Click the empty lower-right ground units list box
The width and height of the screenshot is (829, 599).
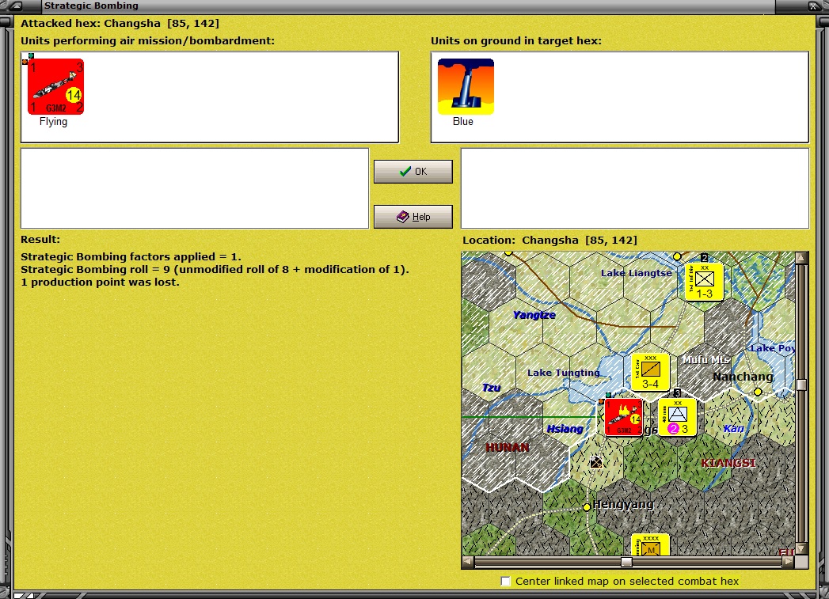pos(635,188)
